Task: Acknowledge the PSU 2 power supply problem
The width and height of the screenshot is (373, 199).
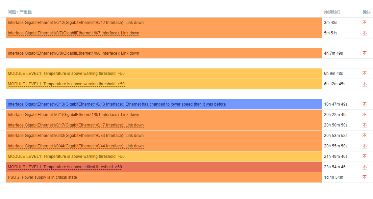Action: point(365,177)
